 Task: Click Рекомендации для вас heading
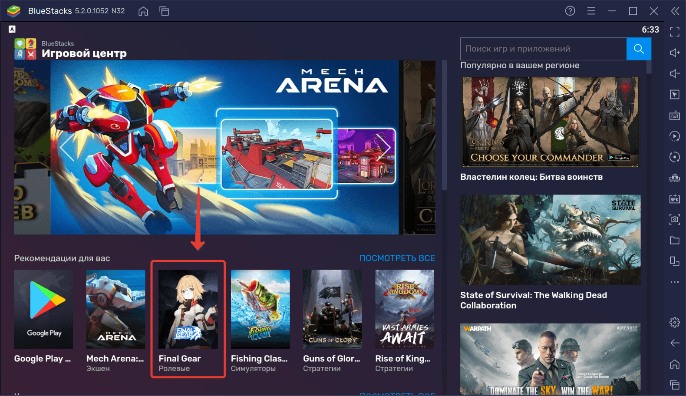(x=62, y=258)
